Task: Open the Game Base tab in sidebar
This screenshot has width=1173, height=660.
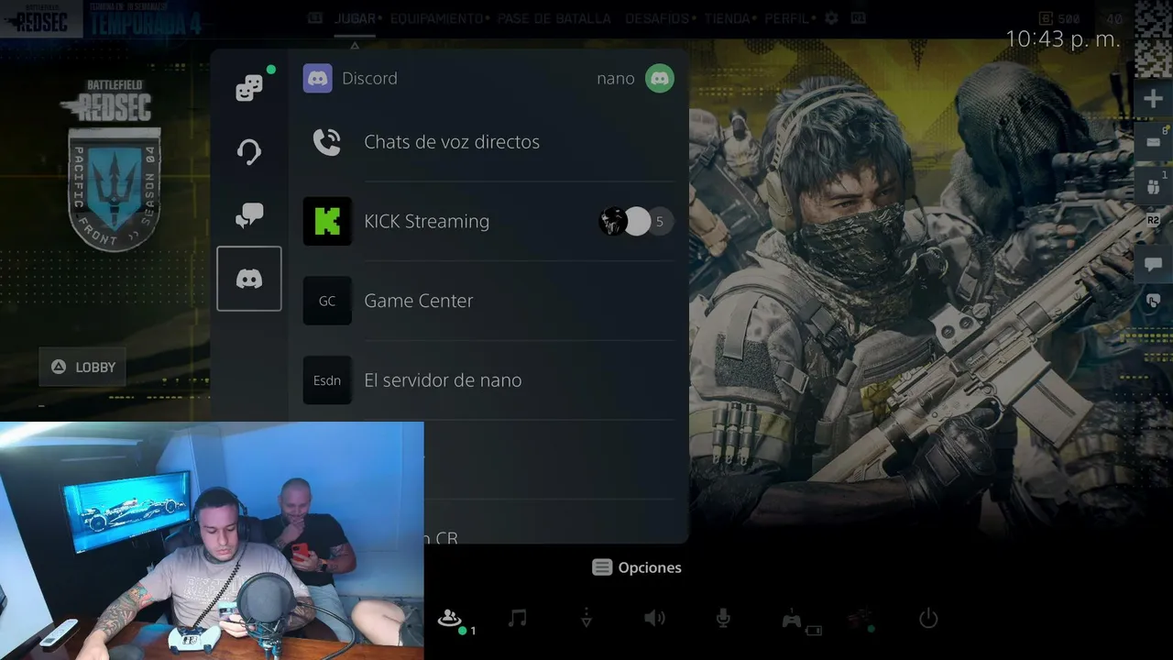Action: coord(249,87)
